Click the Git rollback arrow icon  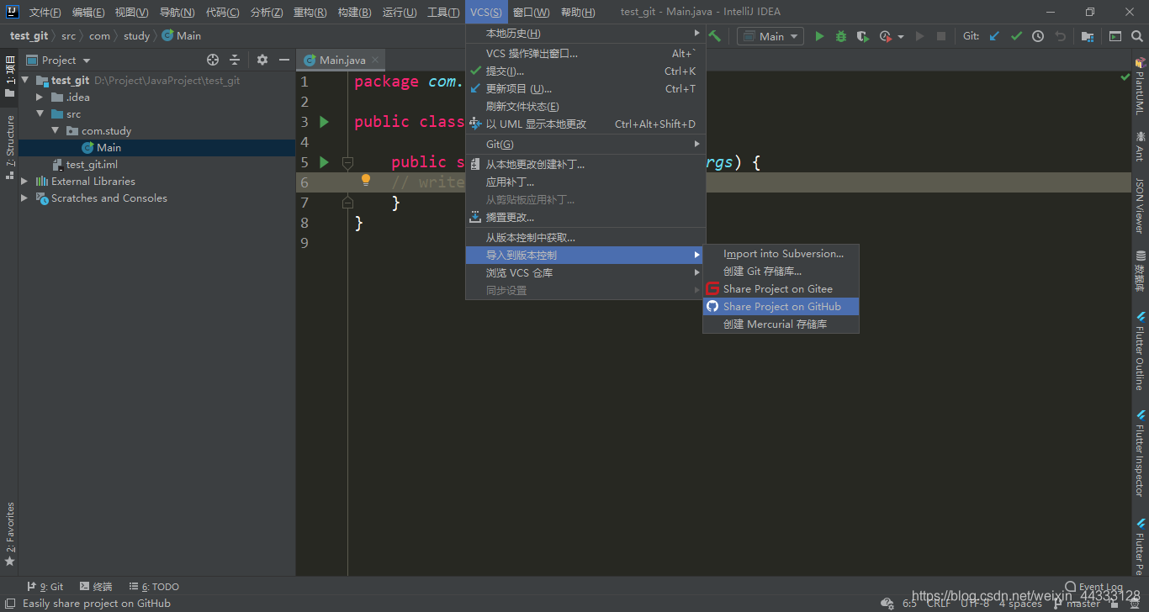pyautogui.click(x=1060, y=36)
